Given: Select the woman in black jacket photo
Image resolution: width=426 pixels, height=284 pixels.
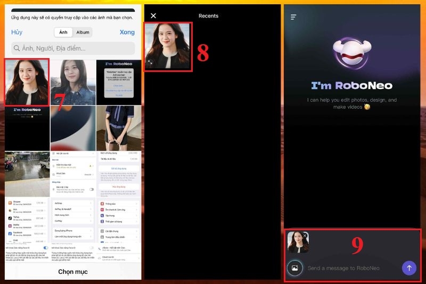Looking at the screenshot, I should [x=27, y=82].
